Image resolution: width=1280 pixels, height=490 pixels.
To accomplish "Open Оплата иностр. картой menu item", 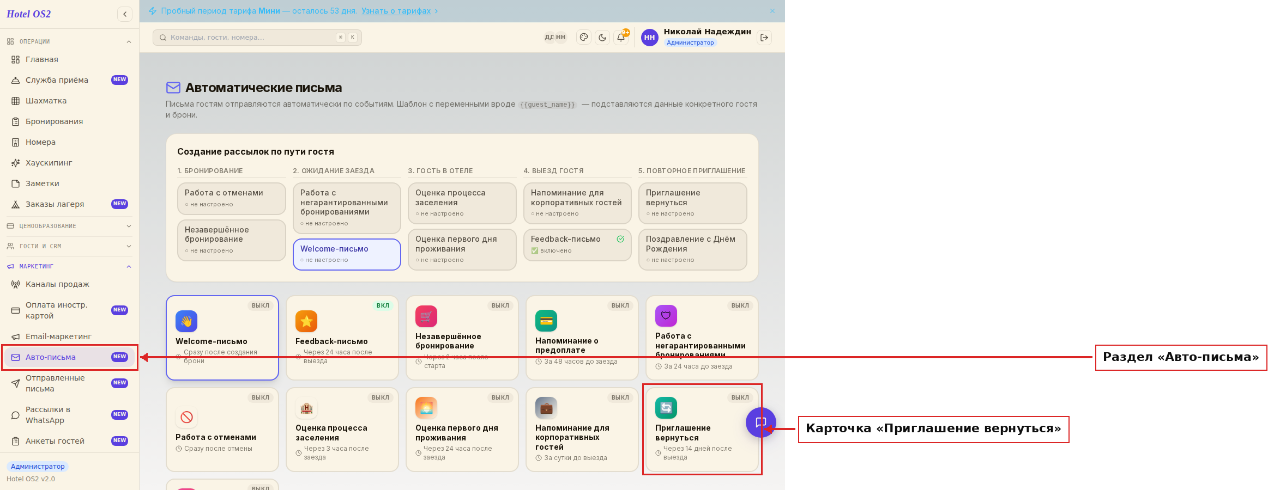I will (x=69, y=310).
